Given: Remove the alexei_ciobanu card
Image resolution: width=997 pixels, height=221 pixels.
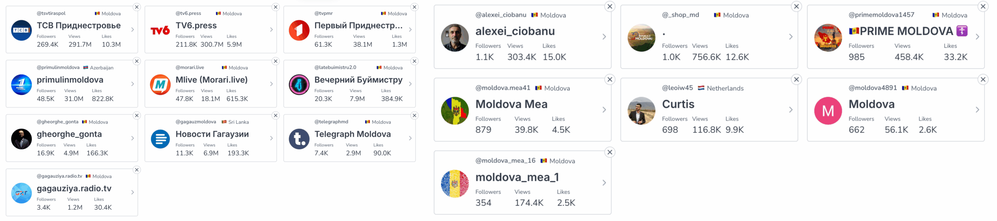Looking at the screenshot, I should point(610,6).
